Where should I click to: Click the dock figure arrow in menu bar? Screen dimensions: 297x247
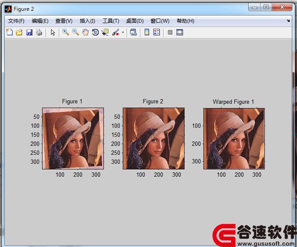point(288,21)
